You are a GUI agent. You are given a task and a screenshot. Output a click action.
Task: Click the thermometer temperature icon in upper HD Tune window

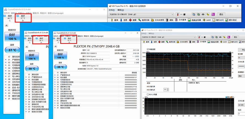click(178, 14)
